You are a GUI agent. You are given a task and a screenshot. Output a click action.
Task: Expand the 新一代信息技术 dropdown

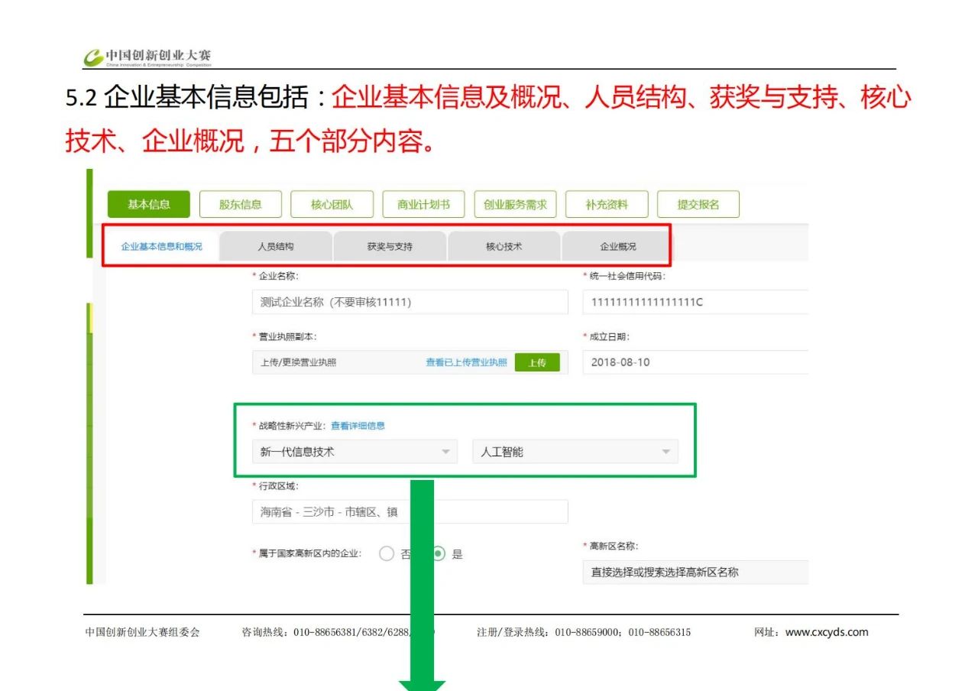coord(355,452)
